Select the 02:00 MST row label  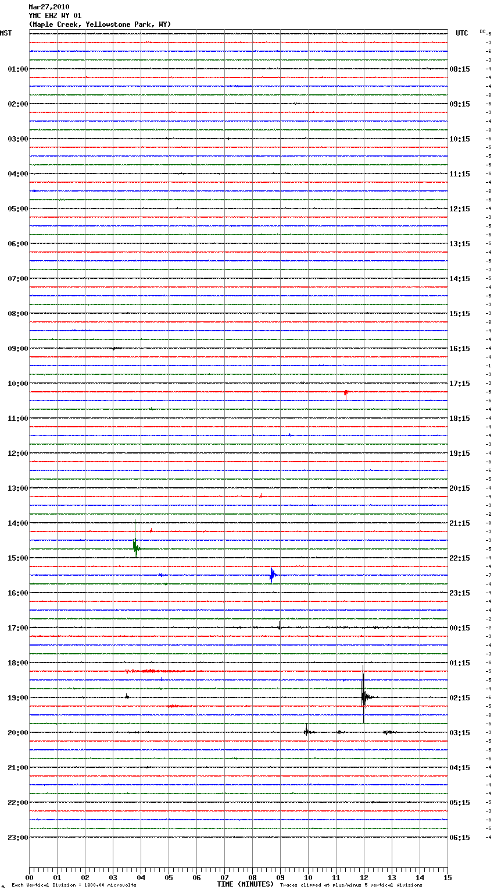(x=18, y=104)
